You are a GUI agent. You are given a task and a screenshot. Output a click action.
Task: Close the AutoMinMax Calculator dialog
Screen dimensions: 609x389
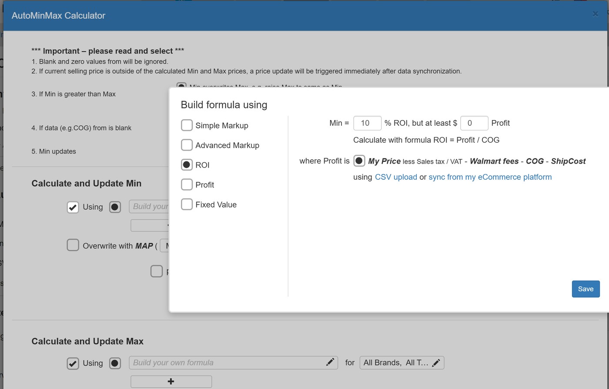(595, 14)
